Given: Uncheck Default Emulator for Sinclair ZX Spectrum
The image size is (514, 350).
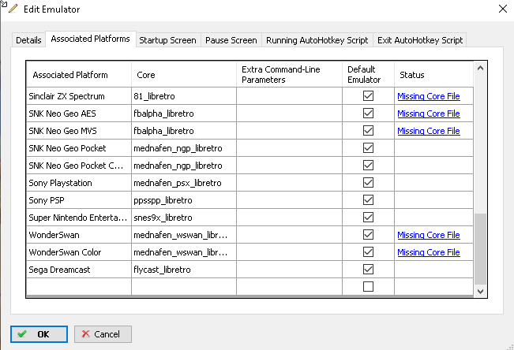Looking at the screenshot, I should point(368,96).
